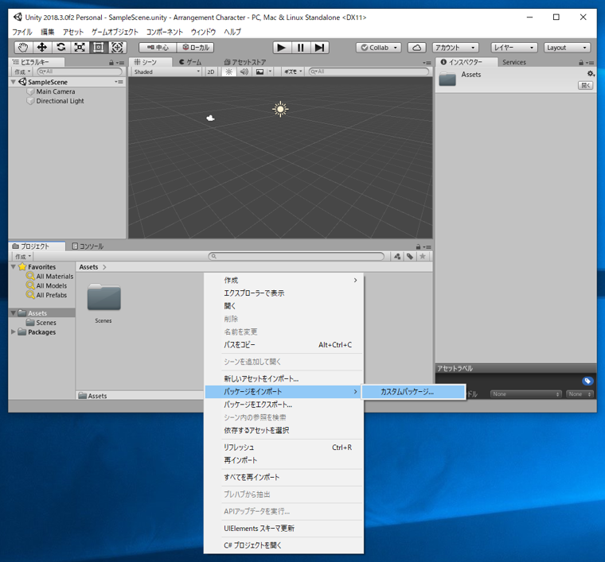Image resolution: width=605 pixels, height=562 pixels.
Task: Toggle 2D scene view mode
Action: (211, 72)
